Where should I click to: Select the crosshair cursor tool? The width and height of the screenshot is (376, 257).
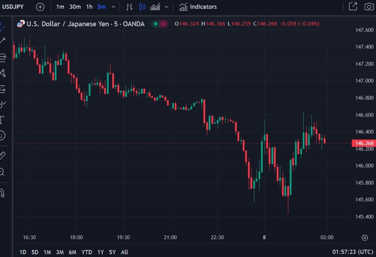tap(3, 27)
